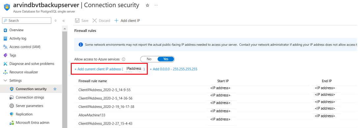Collapse the sidebar with the double chevron
This screenshot has height=128, width=363.
coord(64,21)
